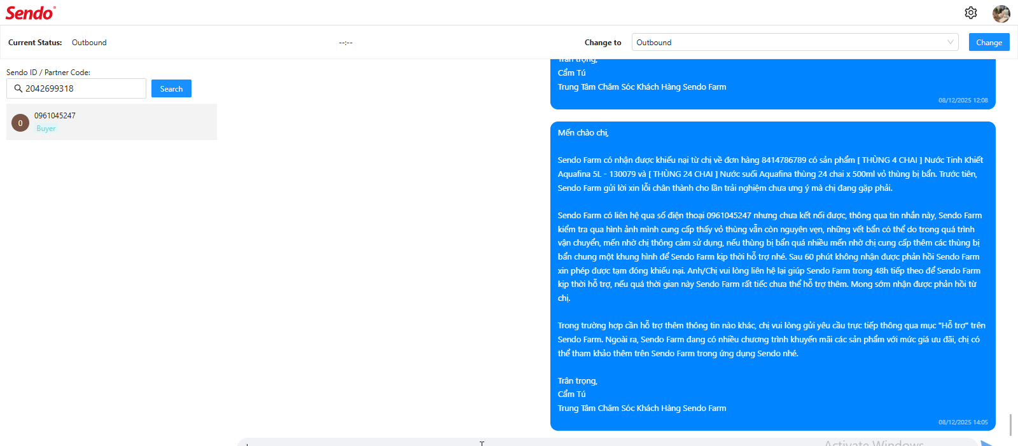
Task: Focus the Sendo ID / Partner Code field
Action: (x=76, y=88)
